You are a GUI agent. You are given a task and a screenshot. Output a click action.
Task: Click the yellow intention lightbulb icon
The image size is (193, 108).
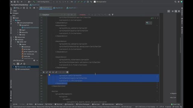pyautogui.click(x=49, y=75)
